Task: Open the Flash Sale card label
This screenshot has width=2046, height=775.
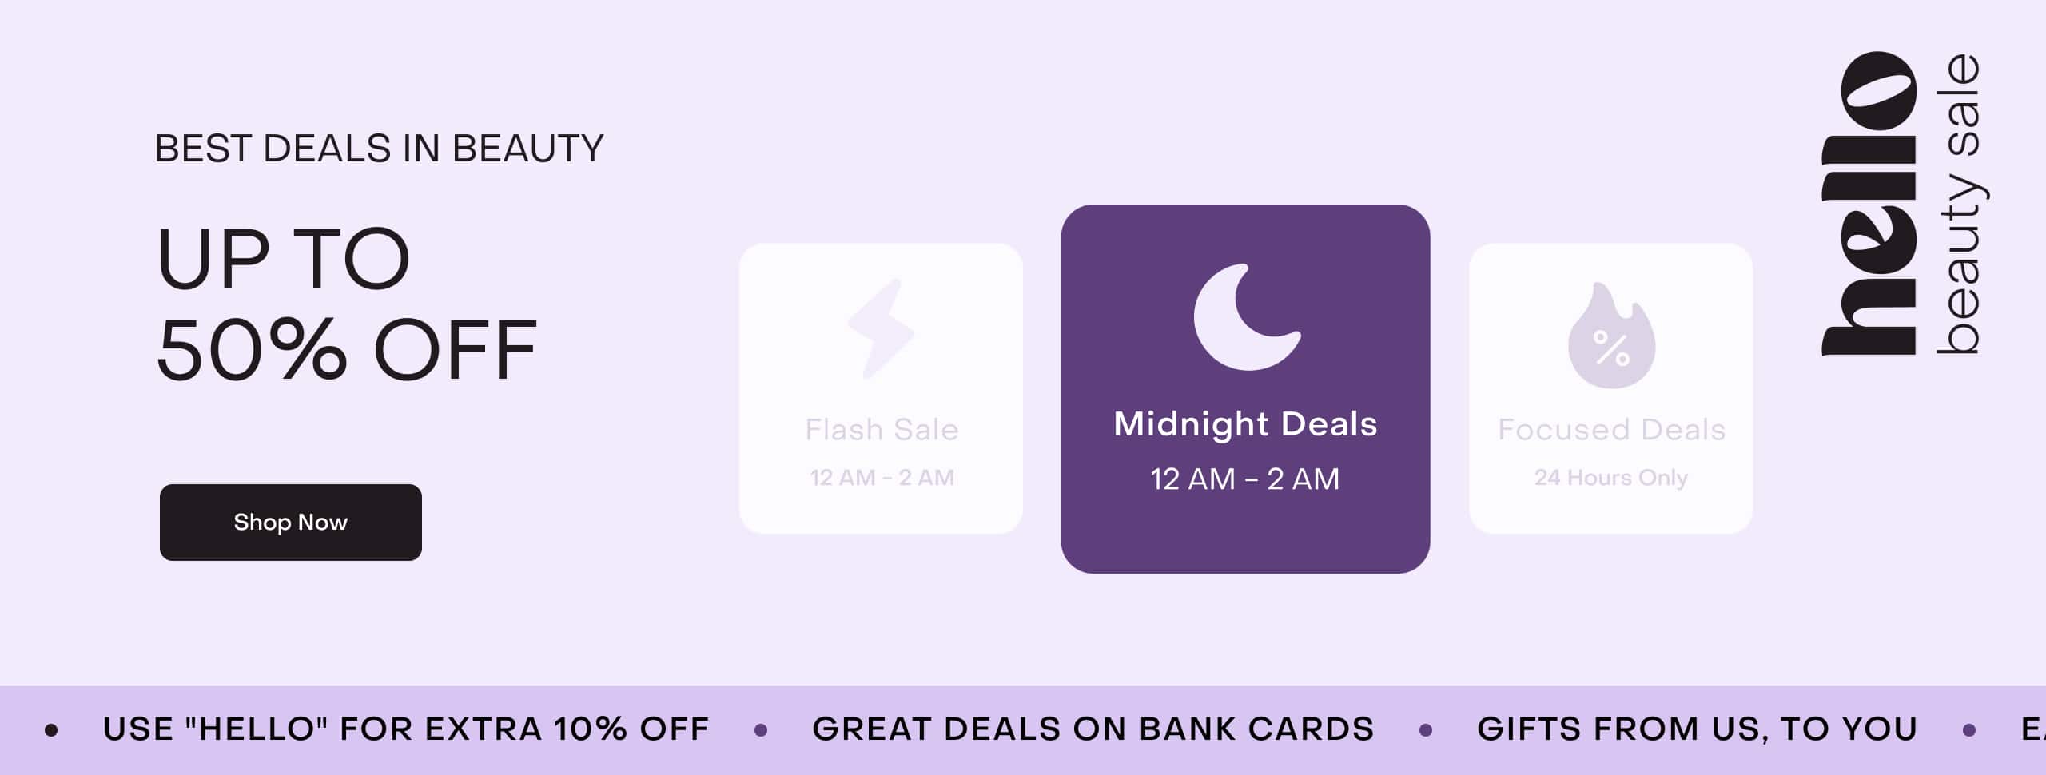Action: [x=882, y=430]
